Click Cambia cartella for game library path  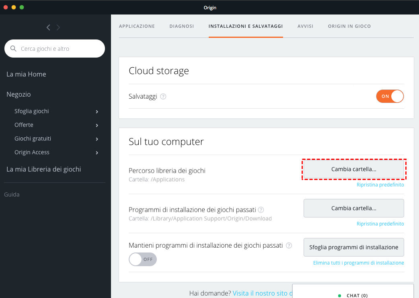pos(353,169)
